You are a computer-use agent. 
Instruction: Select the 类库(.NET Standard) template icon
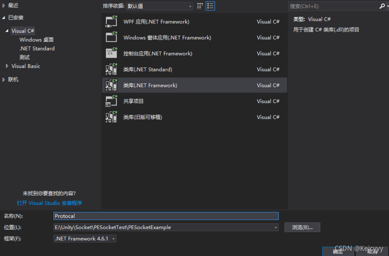tap(111, 69)
